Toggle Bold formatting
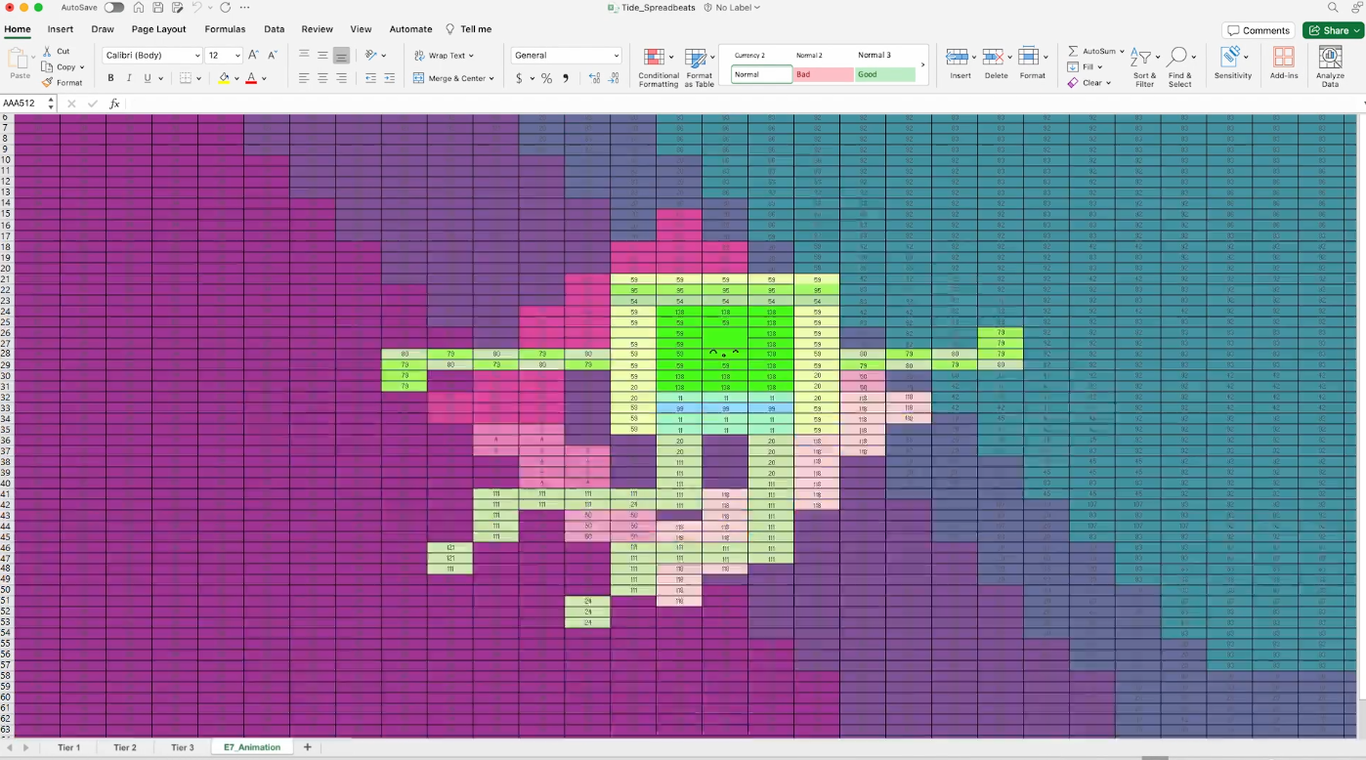 (x=110, y=78)
